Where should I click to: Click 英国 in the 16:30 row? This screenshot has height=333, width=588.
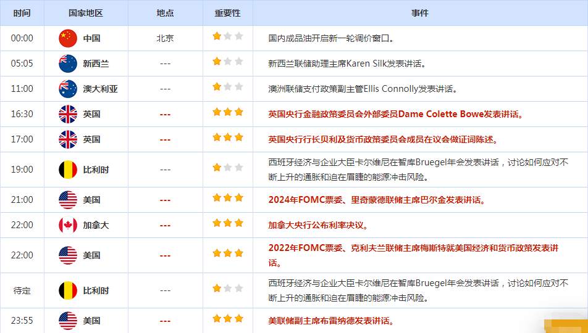click(91, 114)
